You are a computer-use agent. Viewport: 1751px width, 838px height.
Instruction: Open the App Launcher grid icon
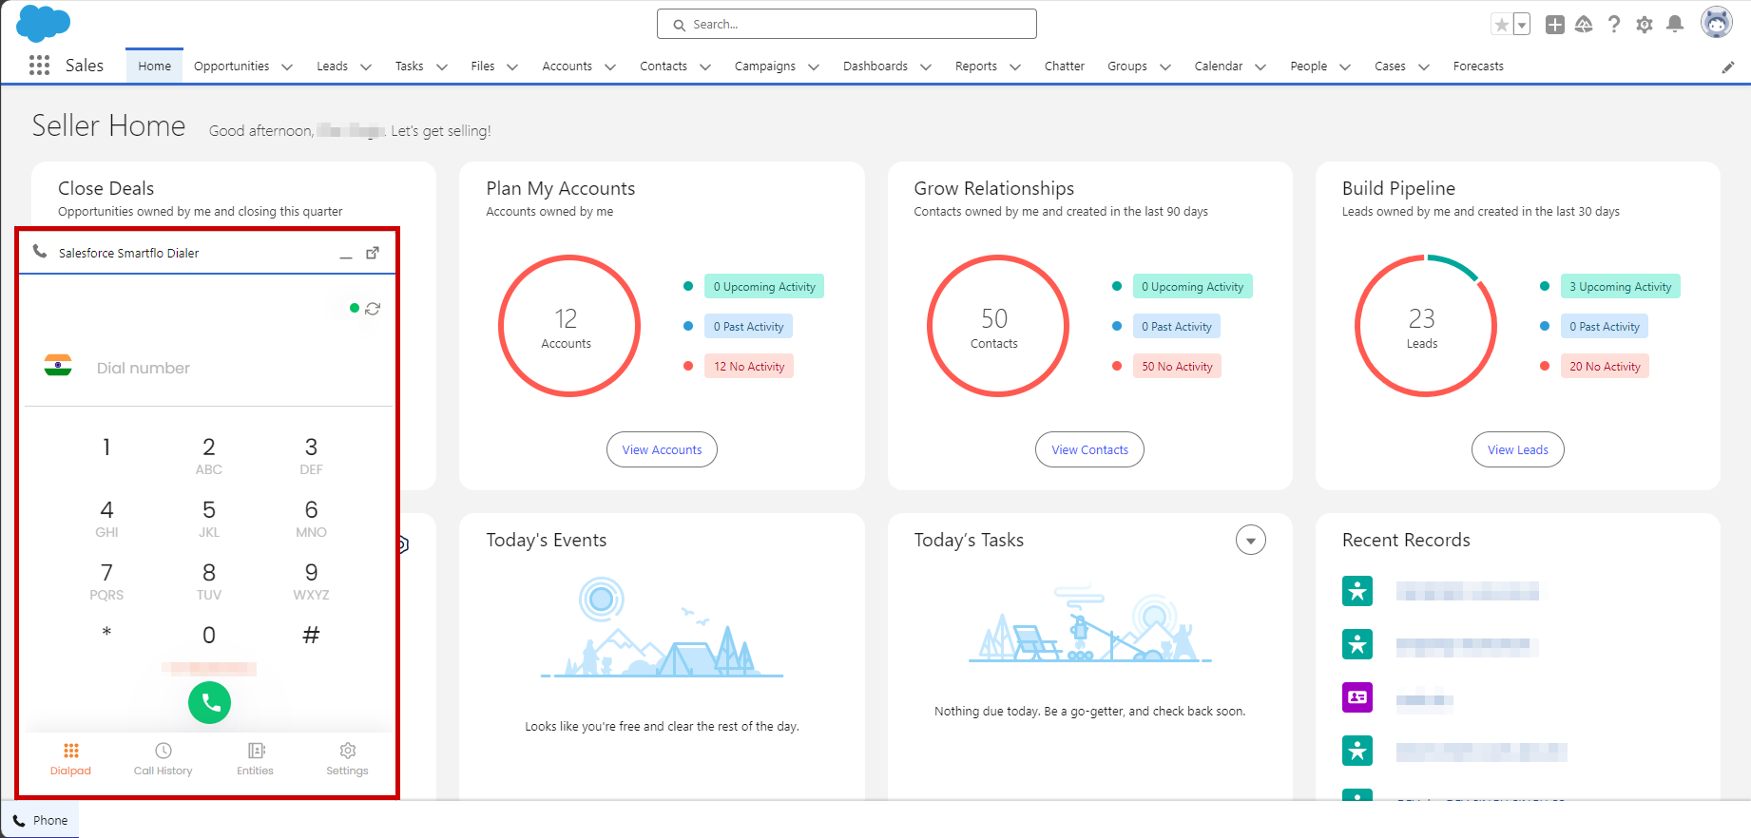(39, 65)
